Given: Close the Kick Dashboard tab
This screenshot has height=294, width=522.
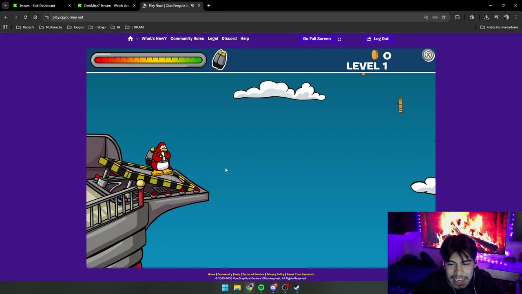Looking at the screenshot, I should point(69,6).
